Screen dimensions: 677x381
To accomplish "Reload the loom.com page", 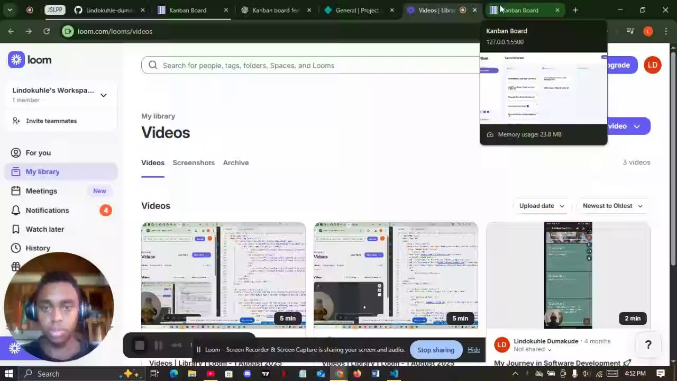I will pos(47,31).
